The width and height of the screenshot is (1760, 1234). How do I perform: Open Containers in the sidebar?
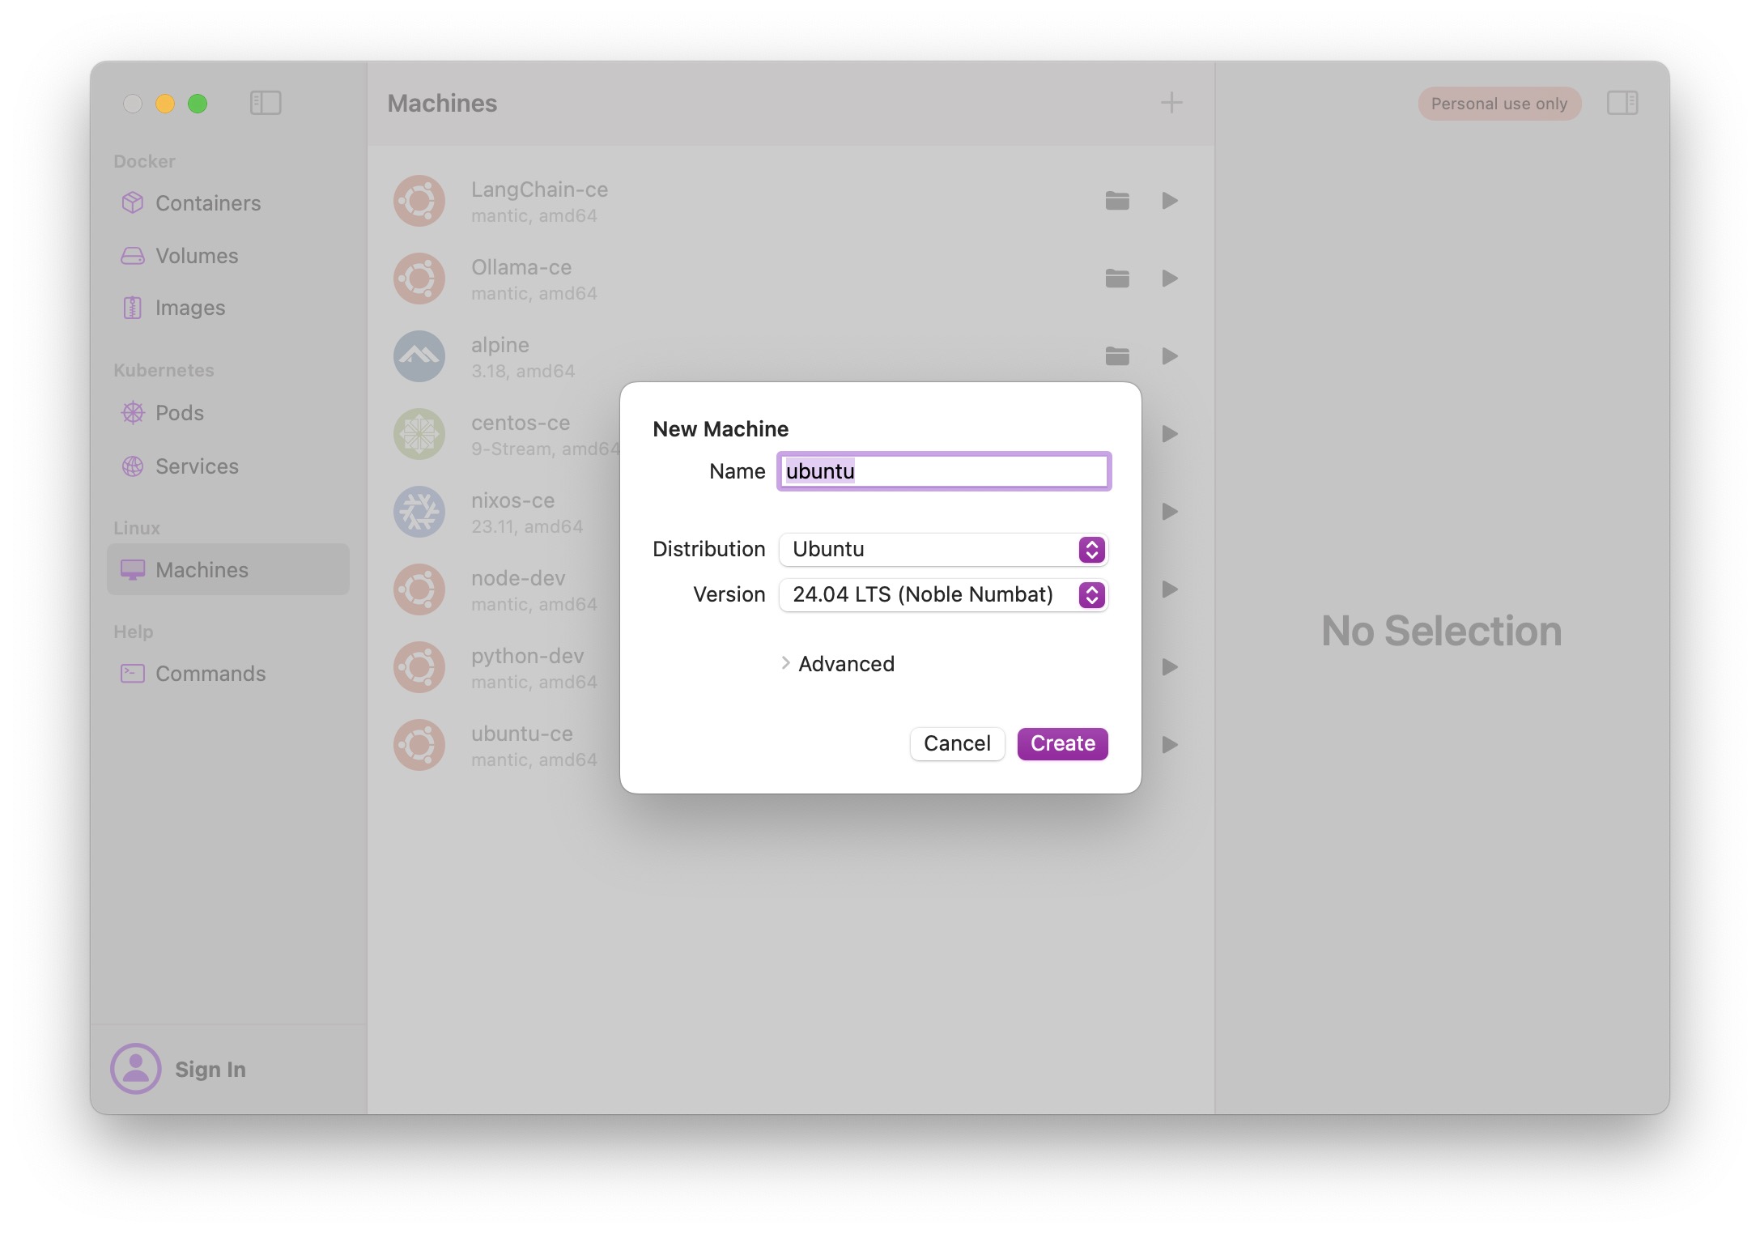click(x=228, y=203)
